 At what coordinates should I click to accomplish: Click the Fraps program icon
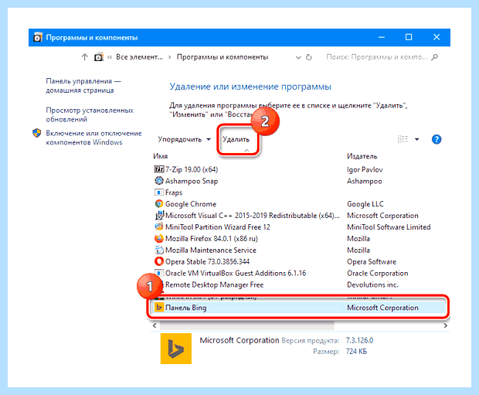pos(159,192)
